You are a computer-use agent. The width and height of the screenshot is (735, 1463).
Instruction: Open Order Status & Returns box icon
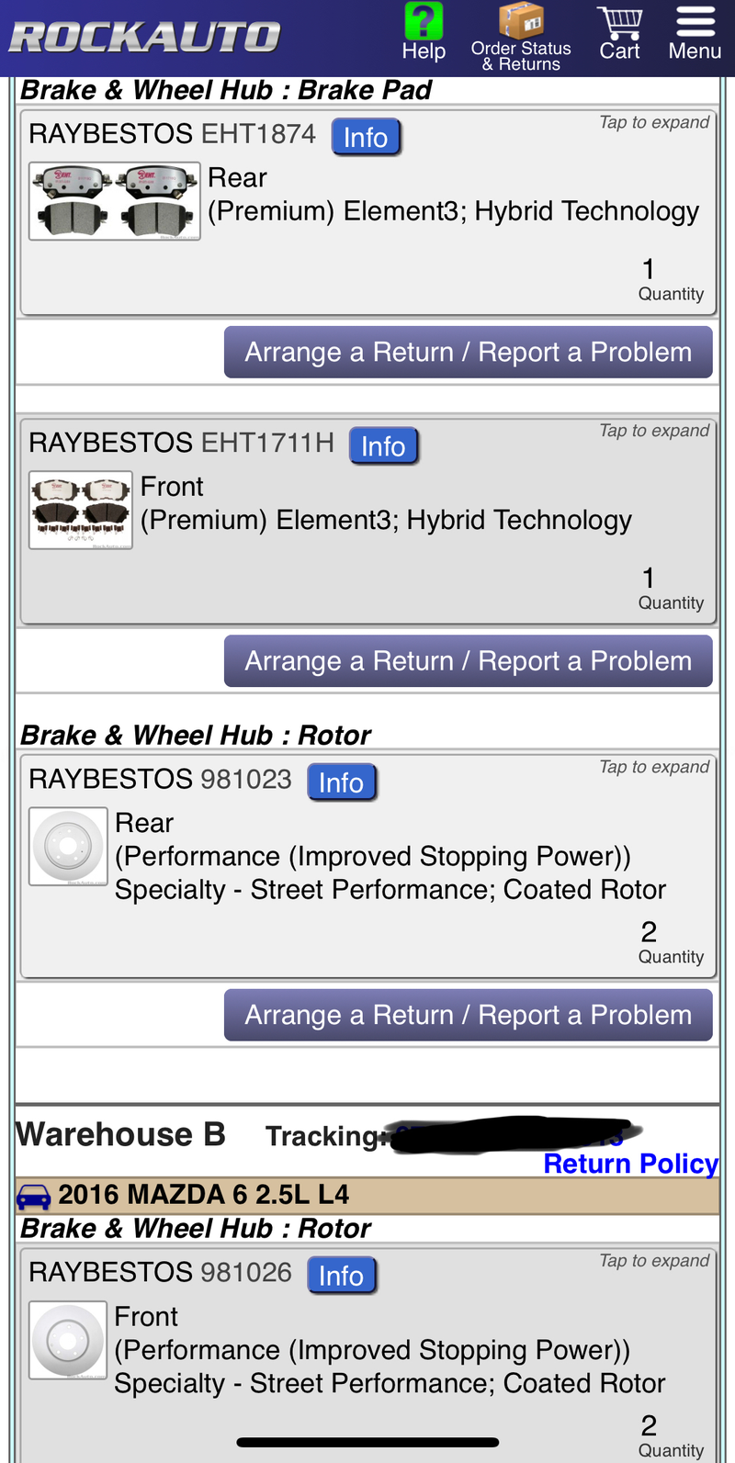(521, 21)
